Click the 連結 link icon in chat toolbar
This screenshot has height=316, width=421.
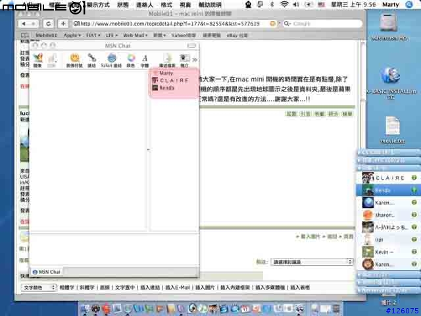pos(91,60)
